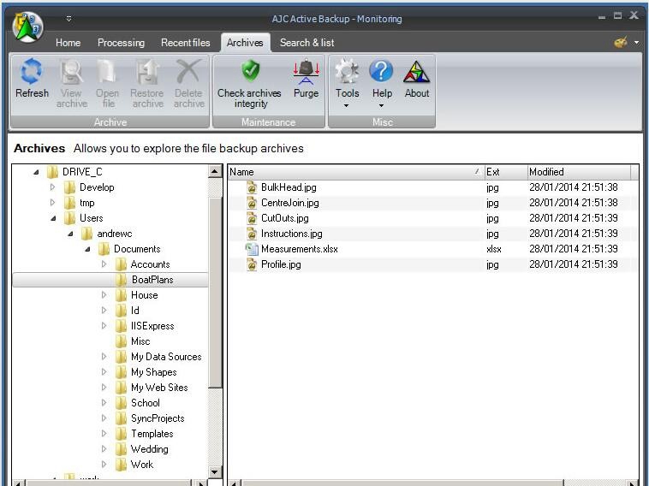Screen dimensions: 649x486
Task: Collapse the Documents folder node
Action: pyautogui.click(x=87, y=249)
